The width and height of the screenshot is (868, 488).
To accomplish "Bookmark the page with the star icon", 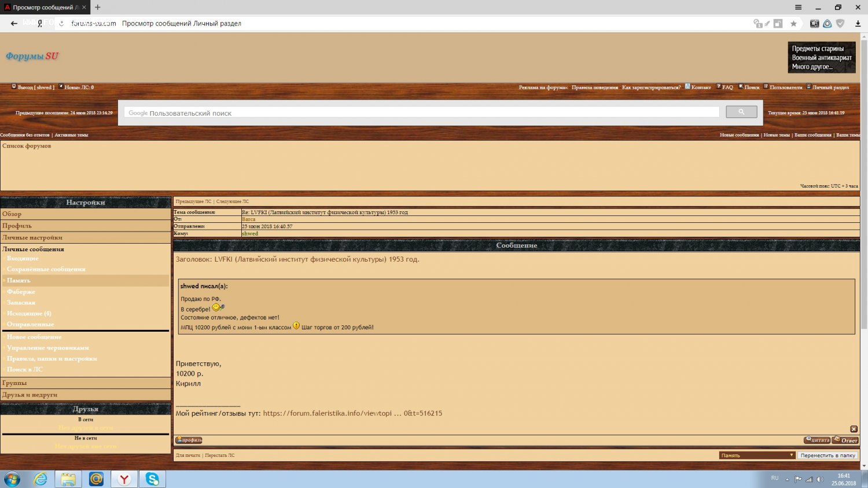I will 793,24.
